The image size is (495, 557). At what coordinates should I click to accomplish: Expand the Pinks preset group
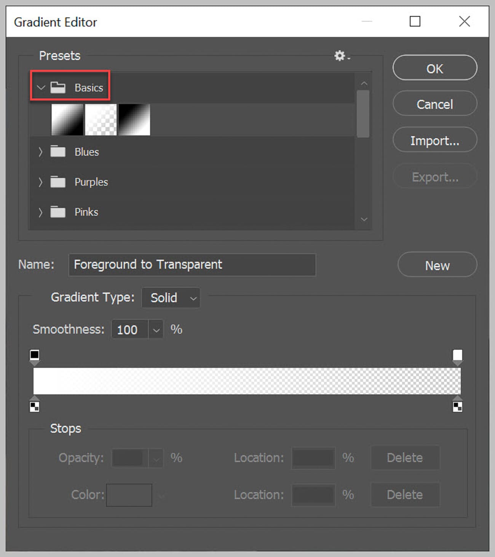pos(41,212)
